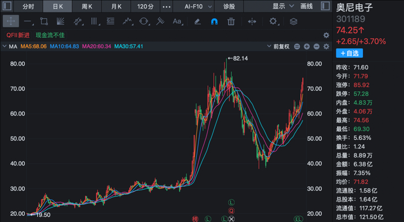Image resolution: width=404 pixels, height=222 pixels.
Task: Expand the 显示 dropdown
Action: [283, 6]
